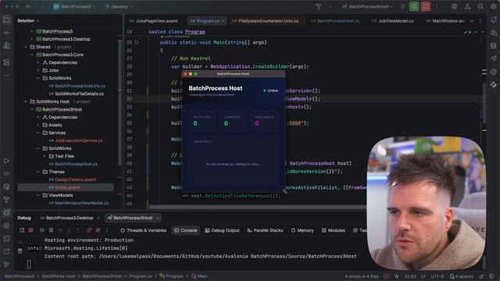Screen dimensions: 500x281
Task: Collapse the SolidWorks Host solution folder
Action: tap(26, 101)
